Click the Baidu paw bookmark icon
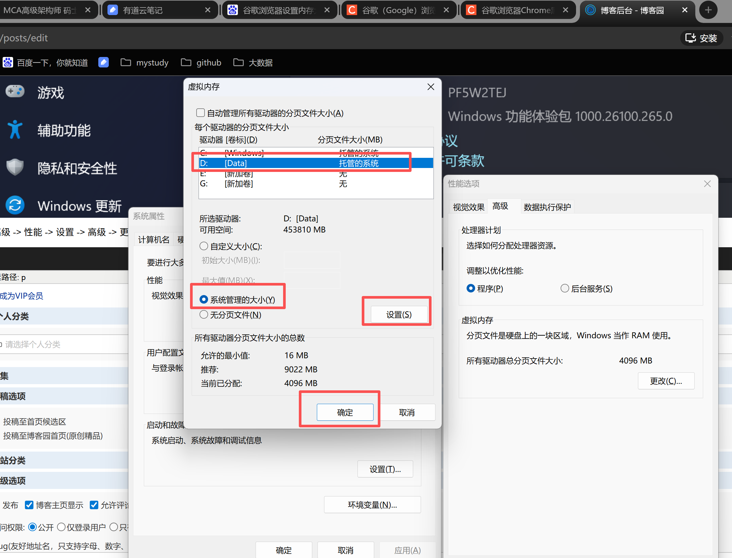Image resolution: width=732 pixels, height=558 pixels. pyautogui.click(x=8, y=63)
